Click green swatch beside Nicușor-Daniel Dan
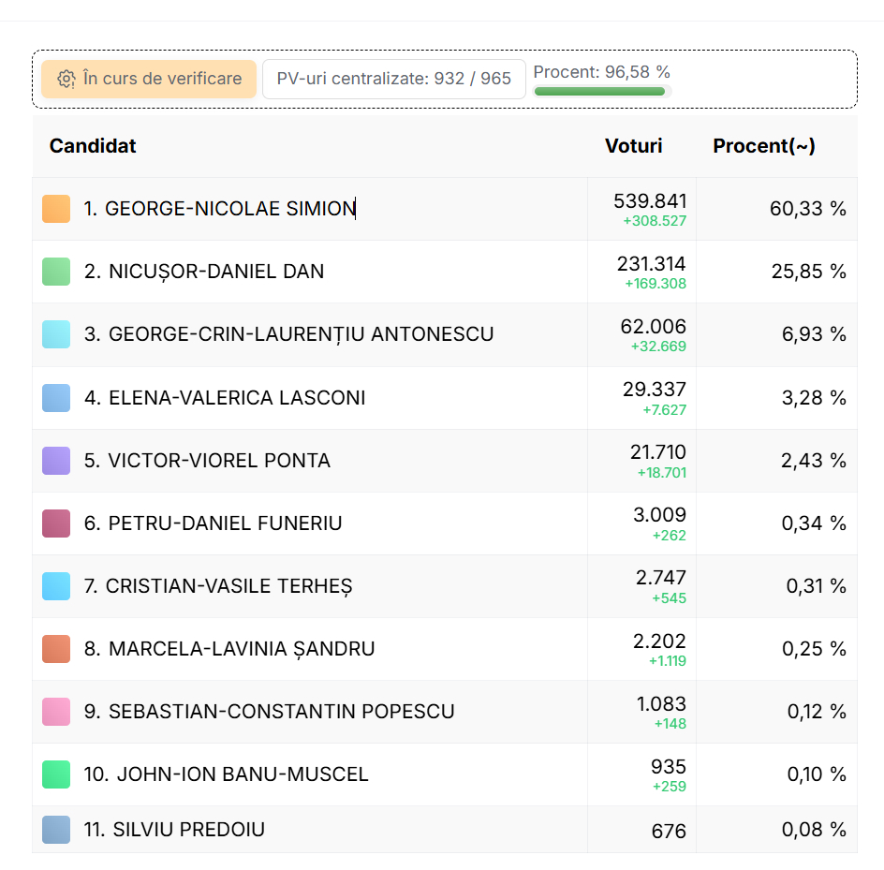Image resolution: width=884 pixels, height=870 pixels. (x=56, y=272)
